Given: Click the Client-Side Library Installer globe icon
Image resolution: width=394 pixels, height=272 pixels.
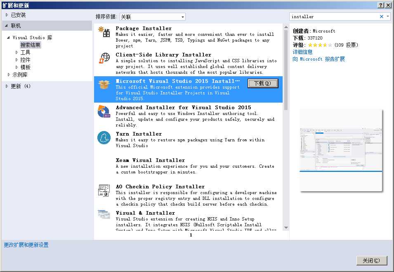Looking at the screenshot, I should point(104,58).
